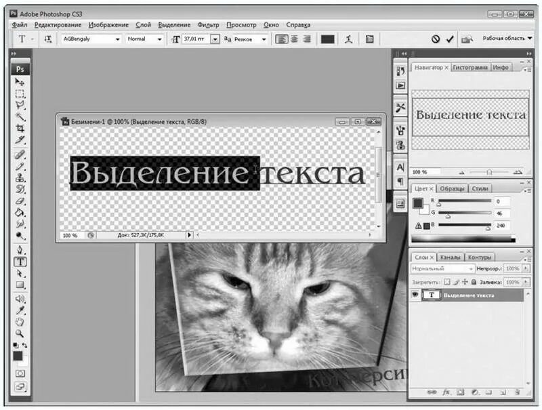Click the Navigator preview thumbnail
The image size is (542, 410).
point(470,120)
